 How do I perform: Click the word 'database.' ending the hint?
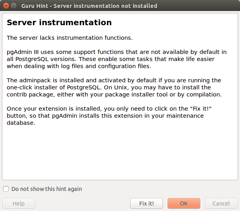pos(21,123)
